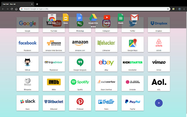Open the Facebook dial tile
187x117 pixels.
(x=27, y=44)
